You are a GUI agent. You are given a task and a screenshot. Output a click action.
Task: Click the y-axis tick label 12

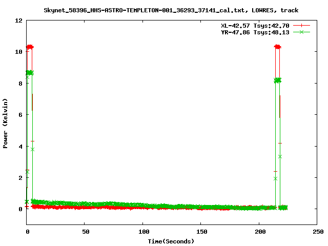pyautogui.click(x=18, y=20)
